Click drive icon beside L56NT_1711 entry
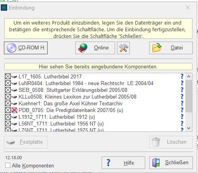Screen dimensions: 198x173 14,124
